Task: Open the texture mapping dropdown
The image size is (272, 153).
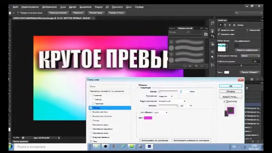Action: click(x=250, y=56)
